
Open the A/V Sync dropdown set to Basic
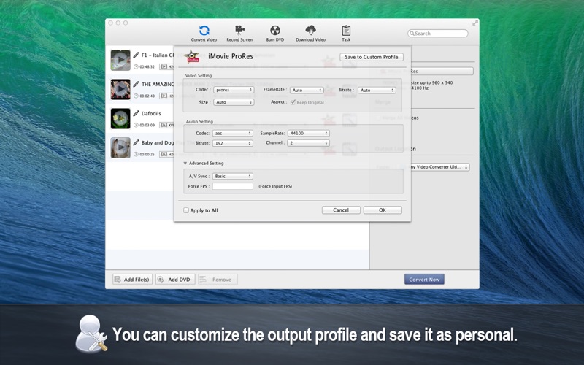232,176
